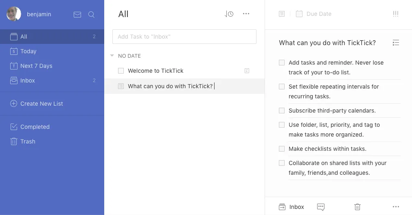Select the All list in sidebar

52,37
